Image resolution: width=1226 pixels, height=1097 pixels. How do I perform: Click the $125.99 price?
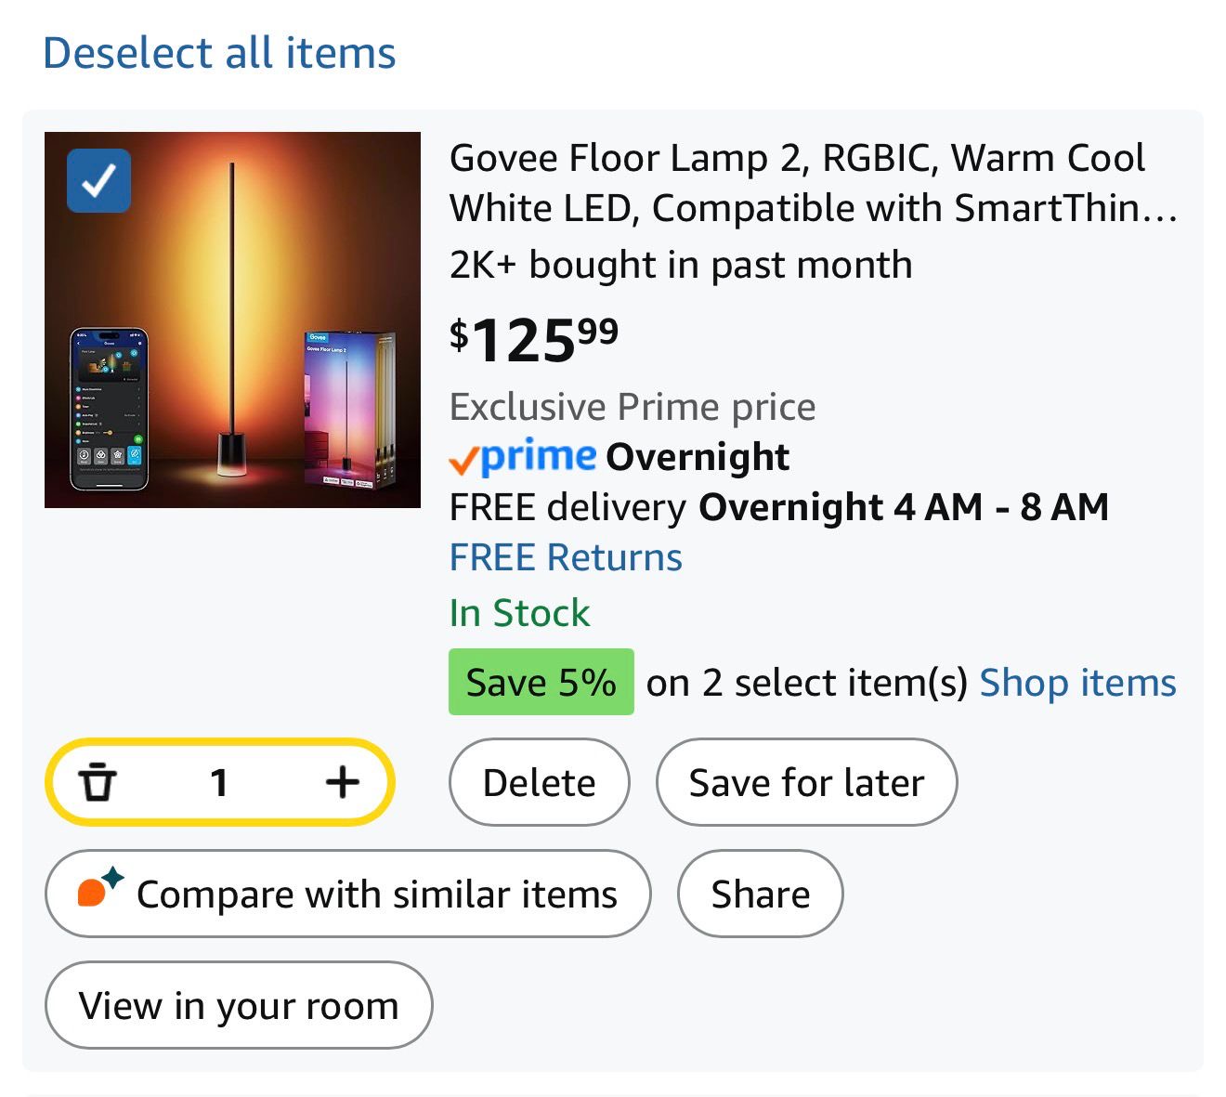pyautogui.click(x=534, y=340)
